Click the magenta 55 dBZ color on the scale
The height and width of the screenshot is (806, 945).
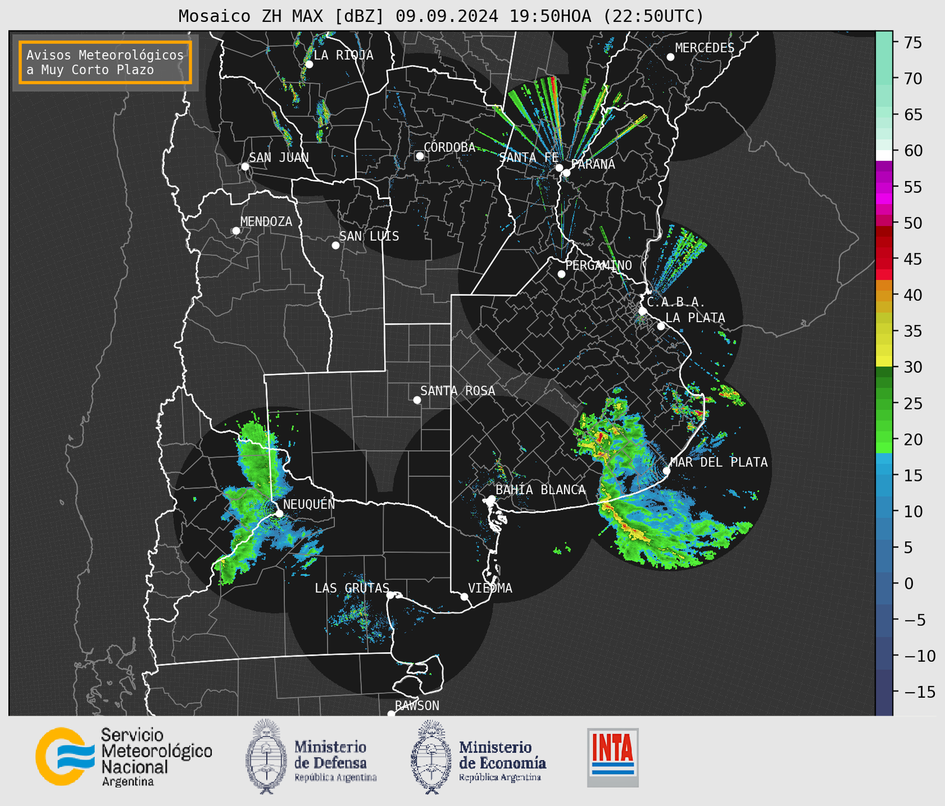884,188
